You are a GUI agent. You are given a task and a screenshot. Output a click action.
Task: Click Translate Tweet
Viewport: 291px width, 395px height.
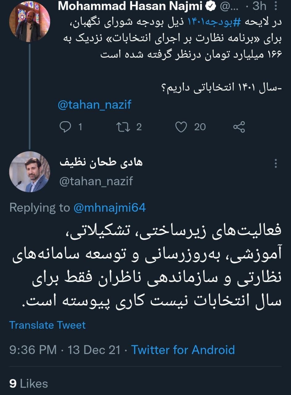(47, 325)
